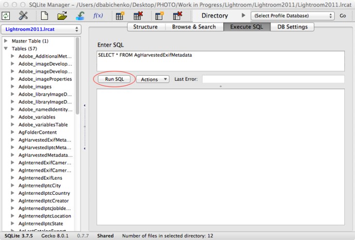Open the Lightroom2011.lrcat database dropdown

coord(41,30)
